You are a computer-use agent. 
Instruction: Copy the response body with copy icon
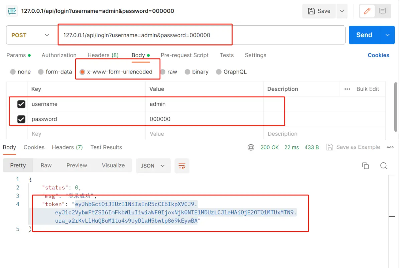point(365,166)
